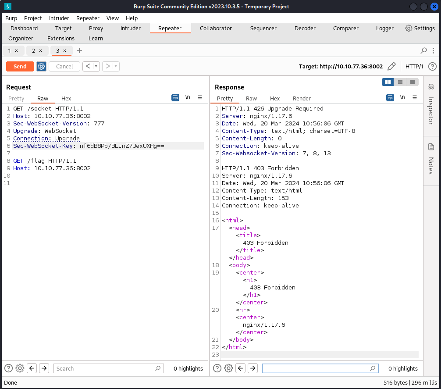Screen dimensions: 441x389
Task: Click request search input field
Action: [x=109, y=368]
